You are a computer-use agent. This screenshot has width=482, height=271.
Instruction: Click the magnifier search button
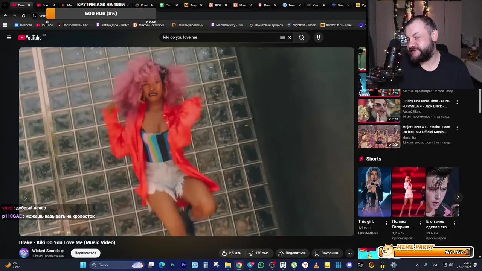click(x=301, y=37)
